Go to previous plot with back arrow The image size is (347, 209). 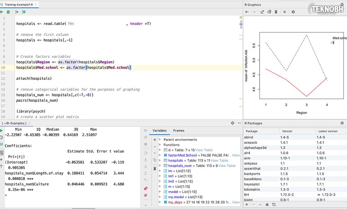point(247,12)
